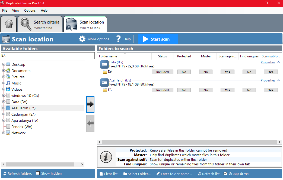The width and height of the screenshot is (283, 180).
Task: Toggle Find uniques for E:\ row
Action: [249, 90]
